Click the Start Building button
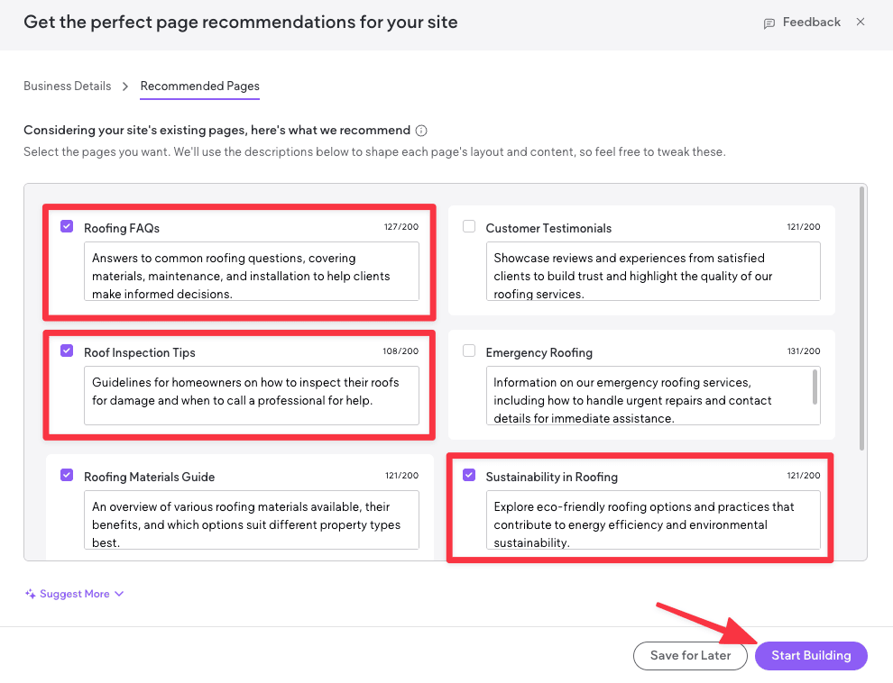 (x=811, y=656)
